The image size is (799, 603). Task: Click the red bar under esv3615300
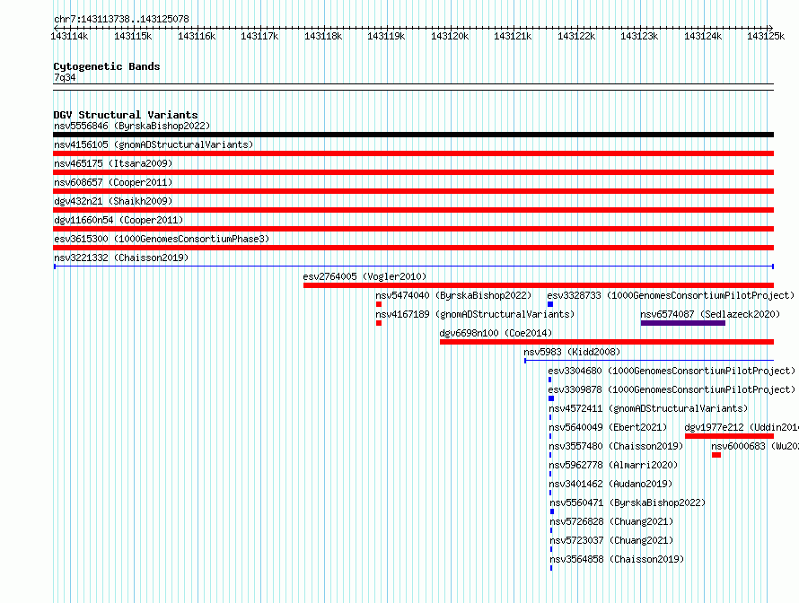point(413,248)
